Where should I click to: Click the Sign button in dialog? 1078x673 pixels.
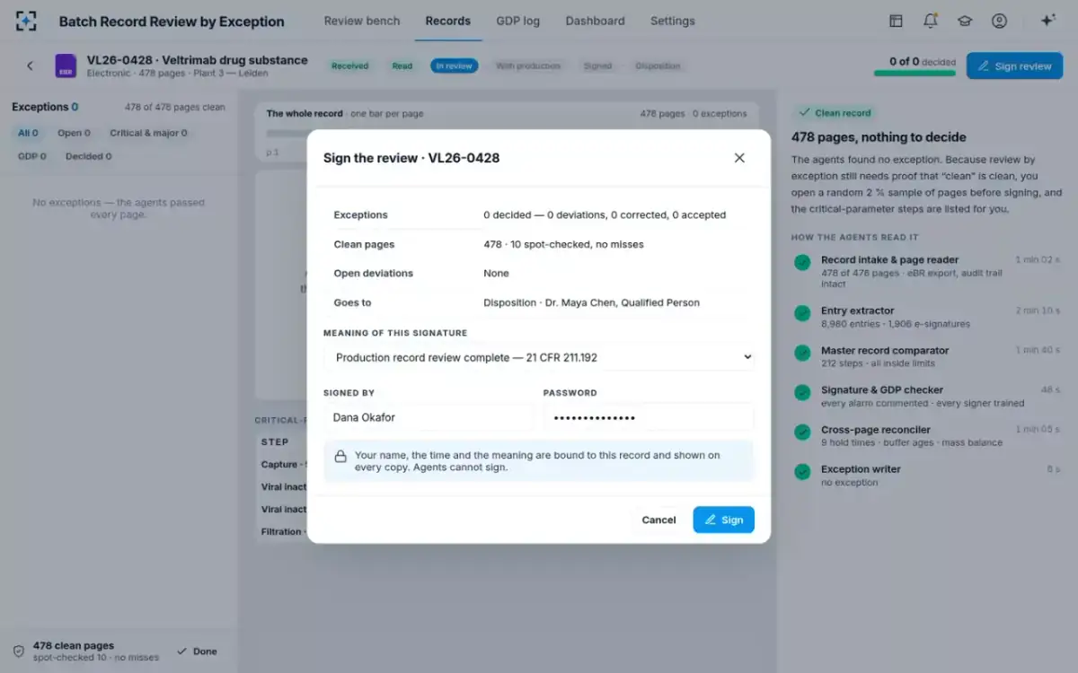(723, 520)
